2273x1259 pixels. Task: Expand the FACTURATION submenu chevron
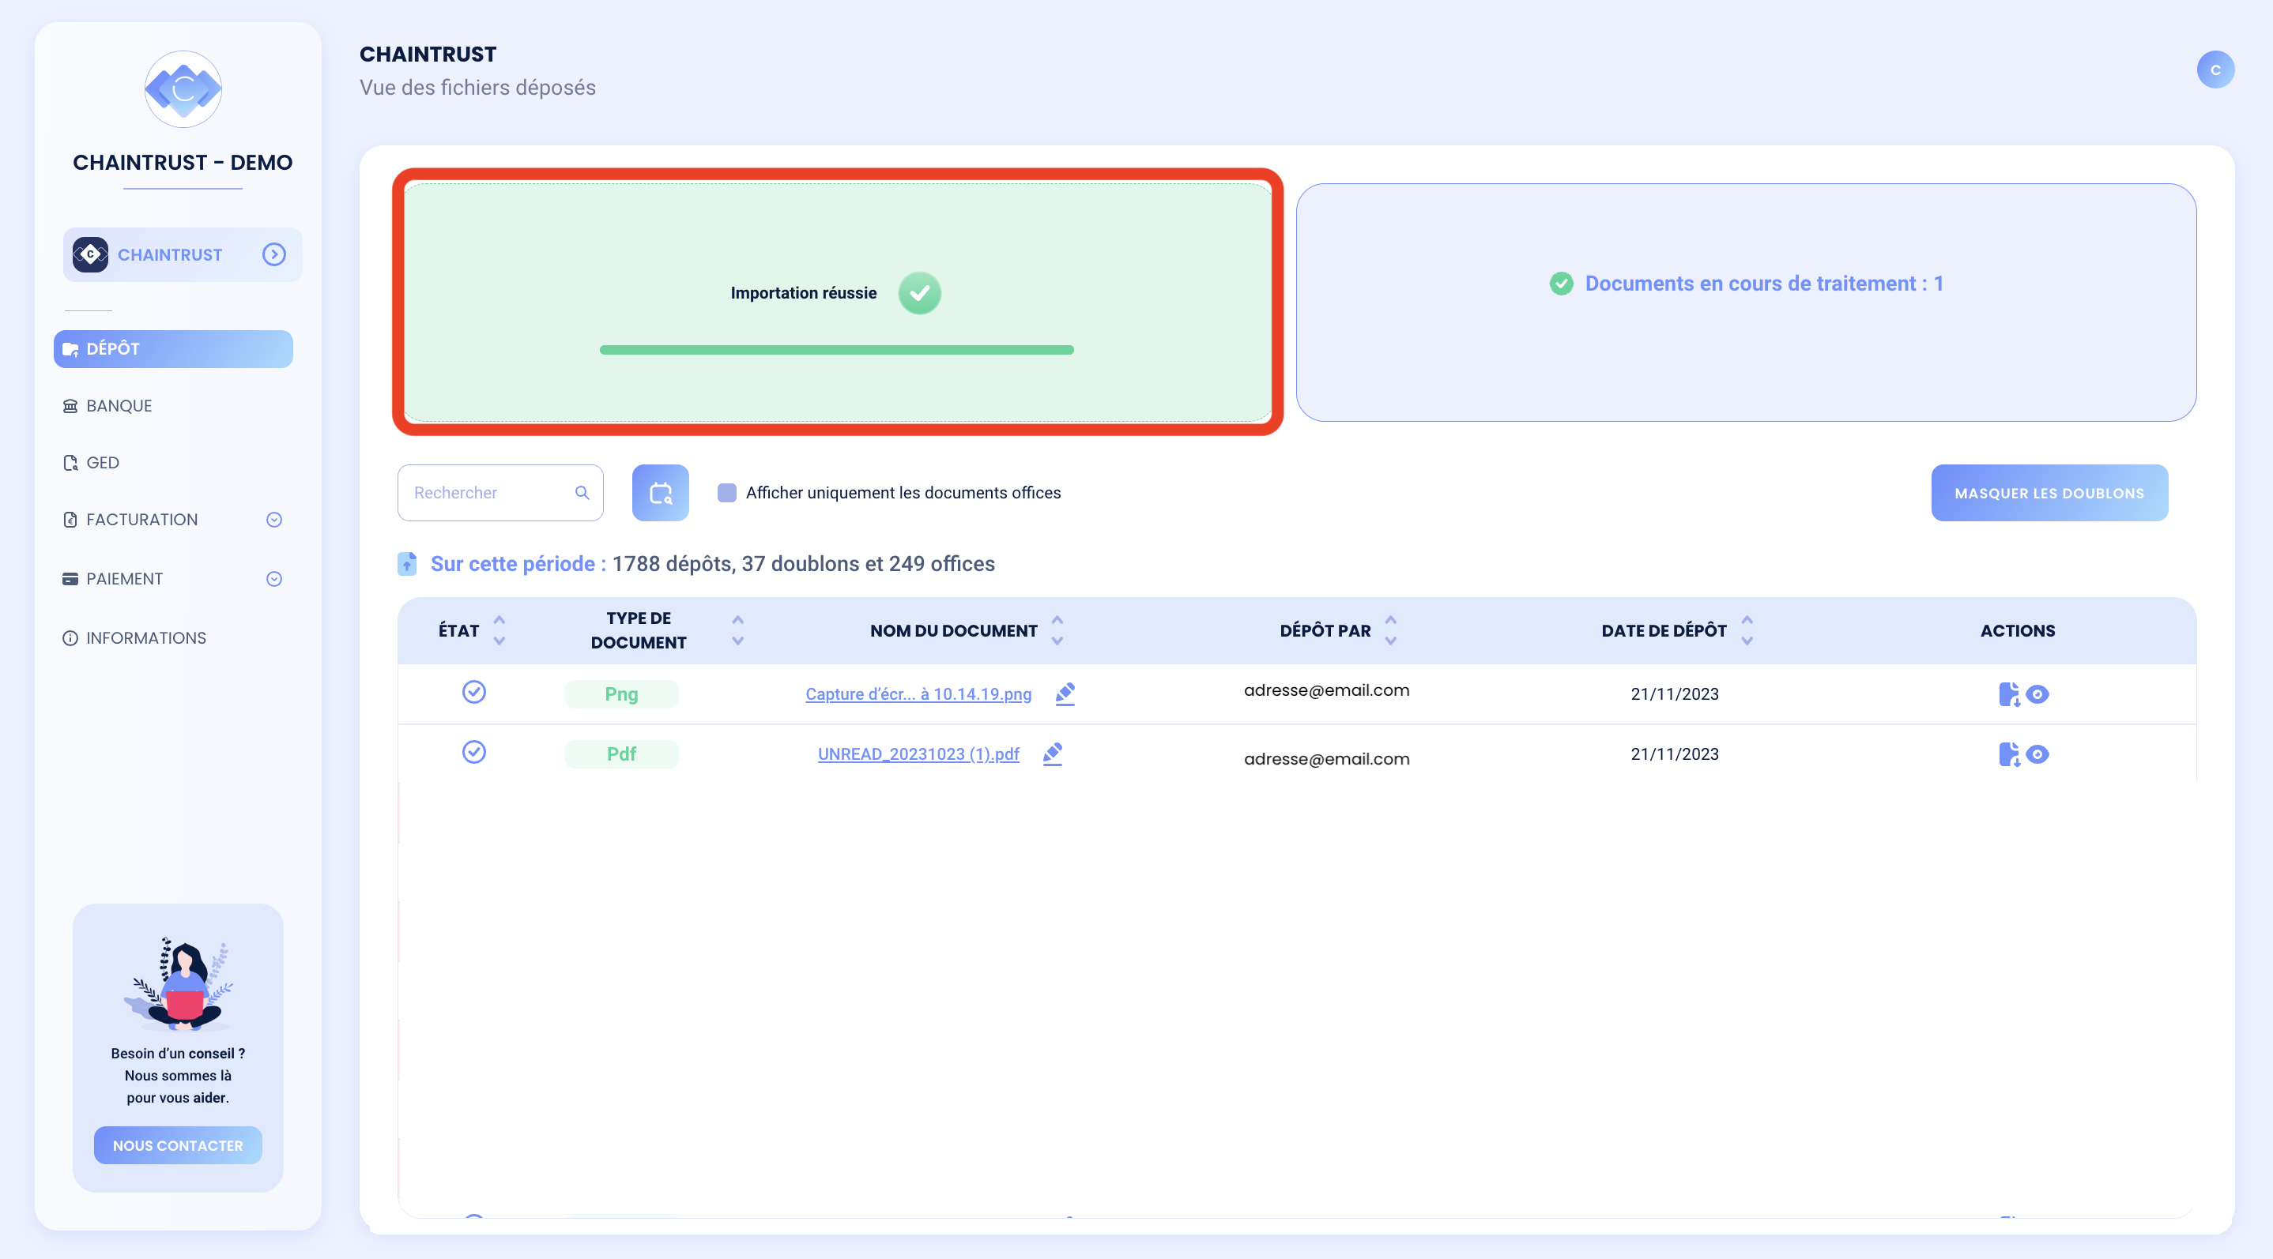tap(273, 519)
